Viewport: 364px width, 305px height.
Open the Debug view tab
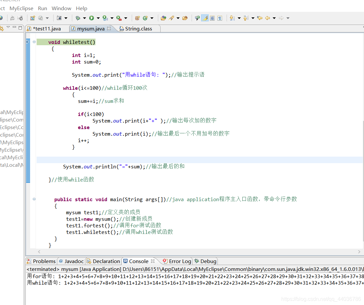pyautogui.click(x=205, y=261)
